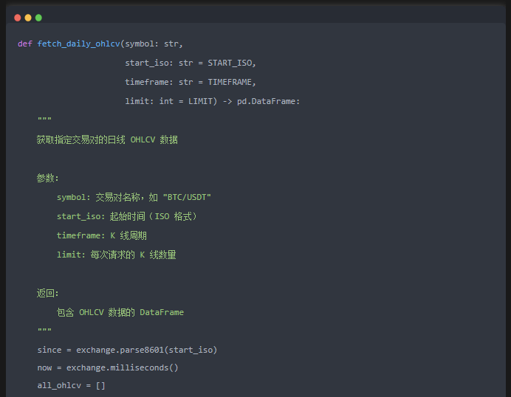
Task: Click the 参数: heading in docstring
Action: [47, 178]
